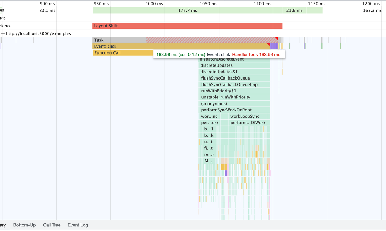Click the discreteUpdates$1 frame
Viewport: 386px width, 231px height.
coord(234,72)
